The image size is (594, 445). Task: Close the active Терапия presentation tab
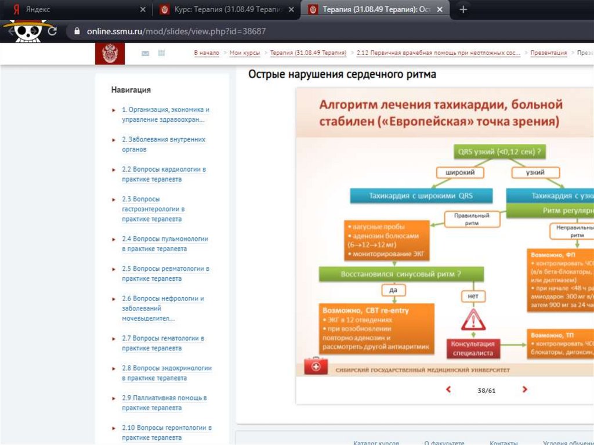coord(440,9)
